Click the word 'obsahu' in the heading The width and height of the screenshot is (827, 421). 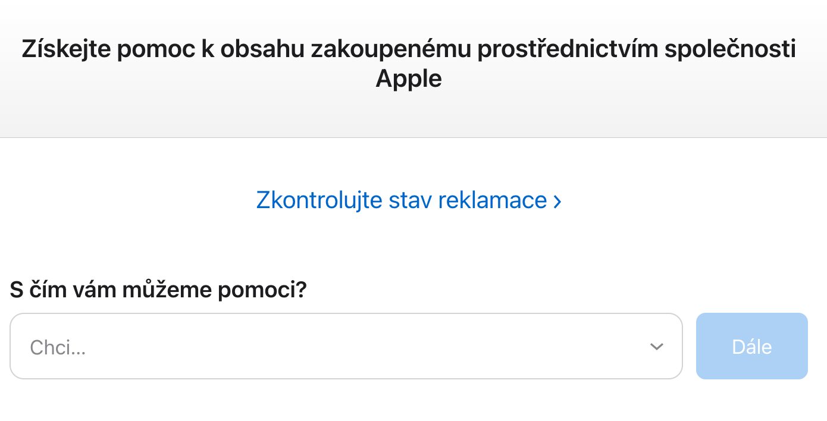(x=260, y=49)
